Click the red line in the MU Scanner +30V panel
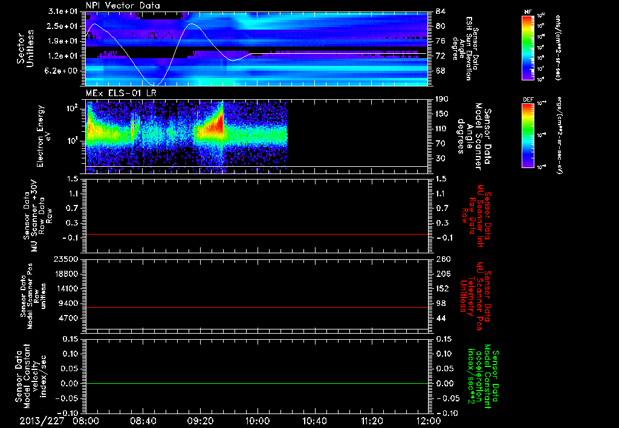This screenshot has width=619, height=428. point(257,235)
